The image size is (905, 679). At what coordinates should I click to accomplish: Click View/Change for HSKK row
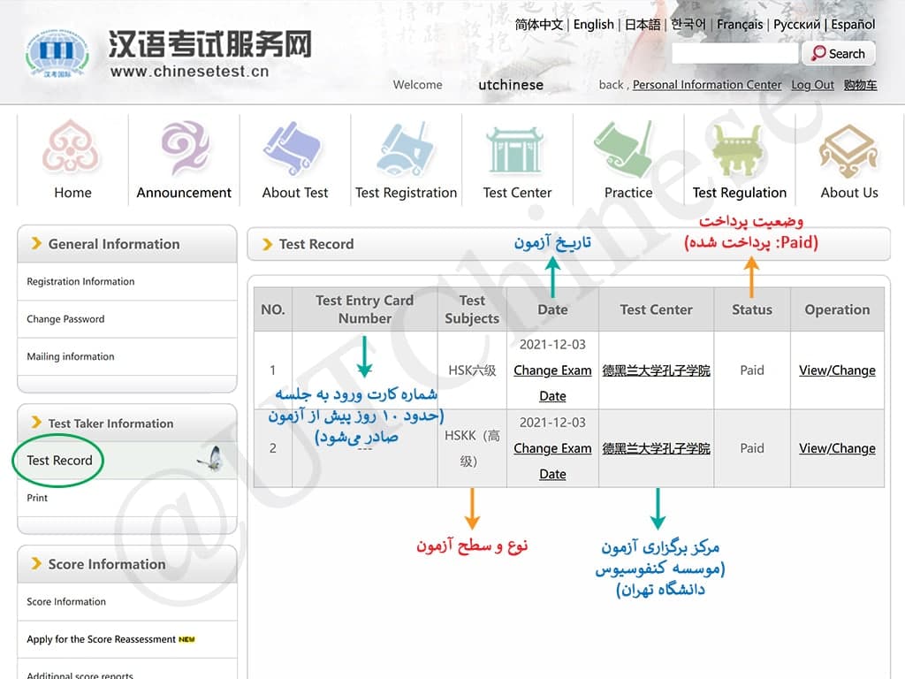point(837,448)
